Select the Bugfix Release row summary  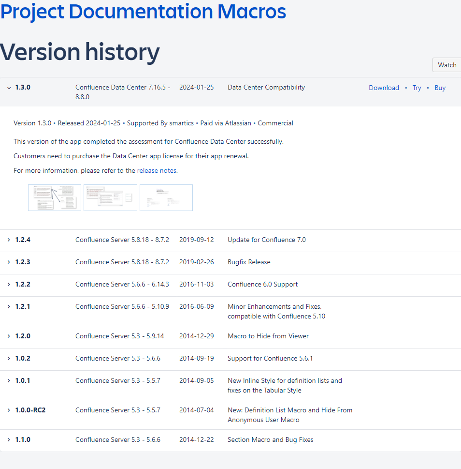click(x=249, y=262)
